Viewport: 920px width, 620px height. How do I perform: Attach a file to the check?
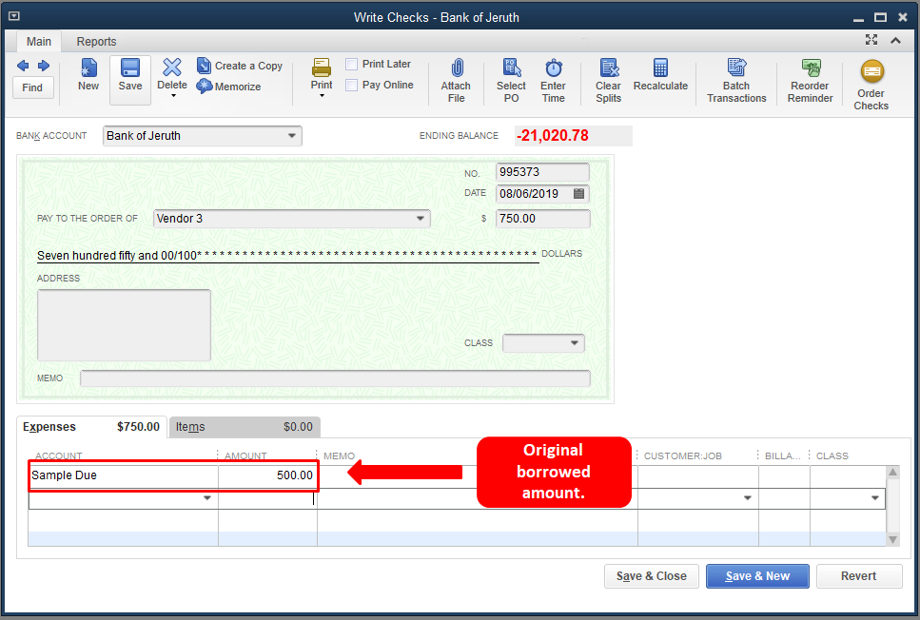click(x=456, y=81)
